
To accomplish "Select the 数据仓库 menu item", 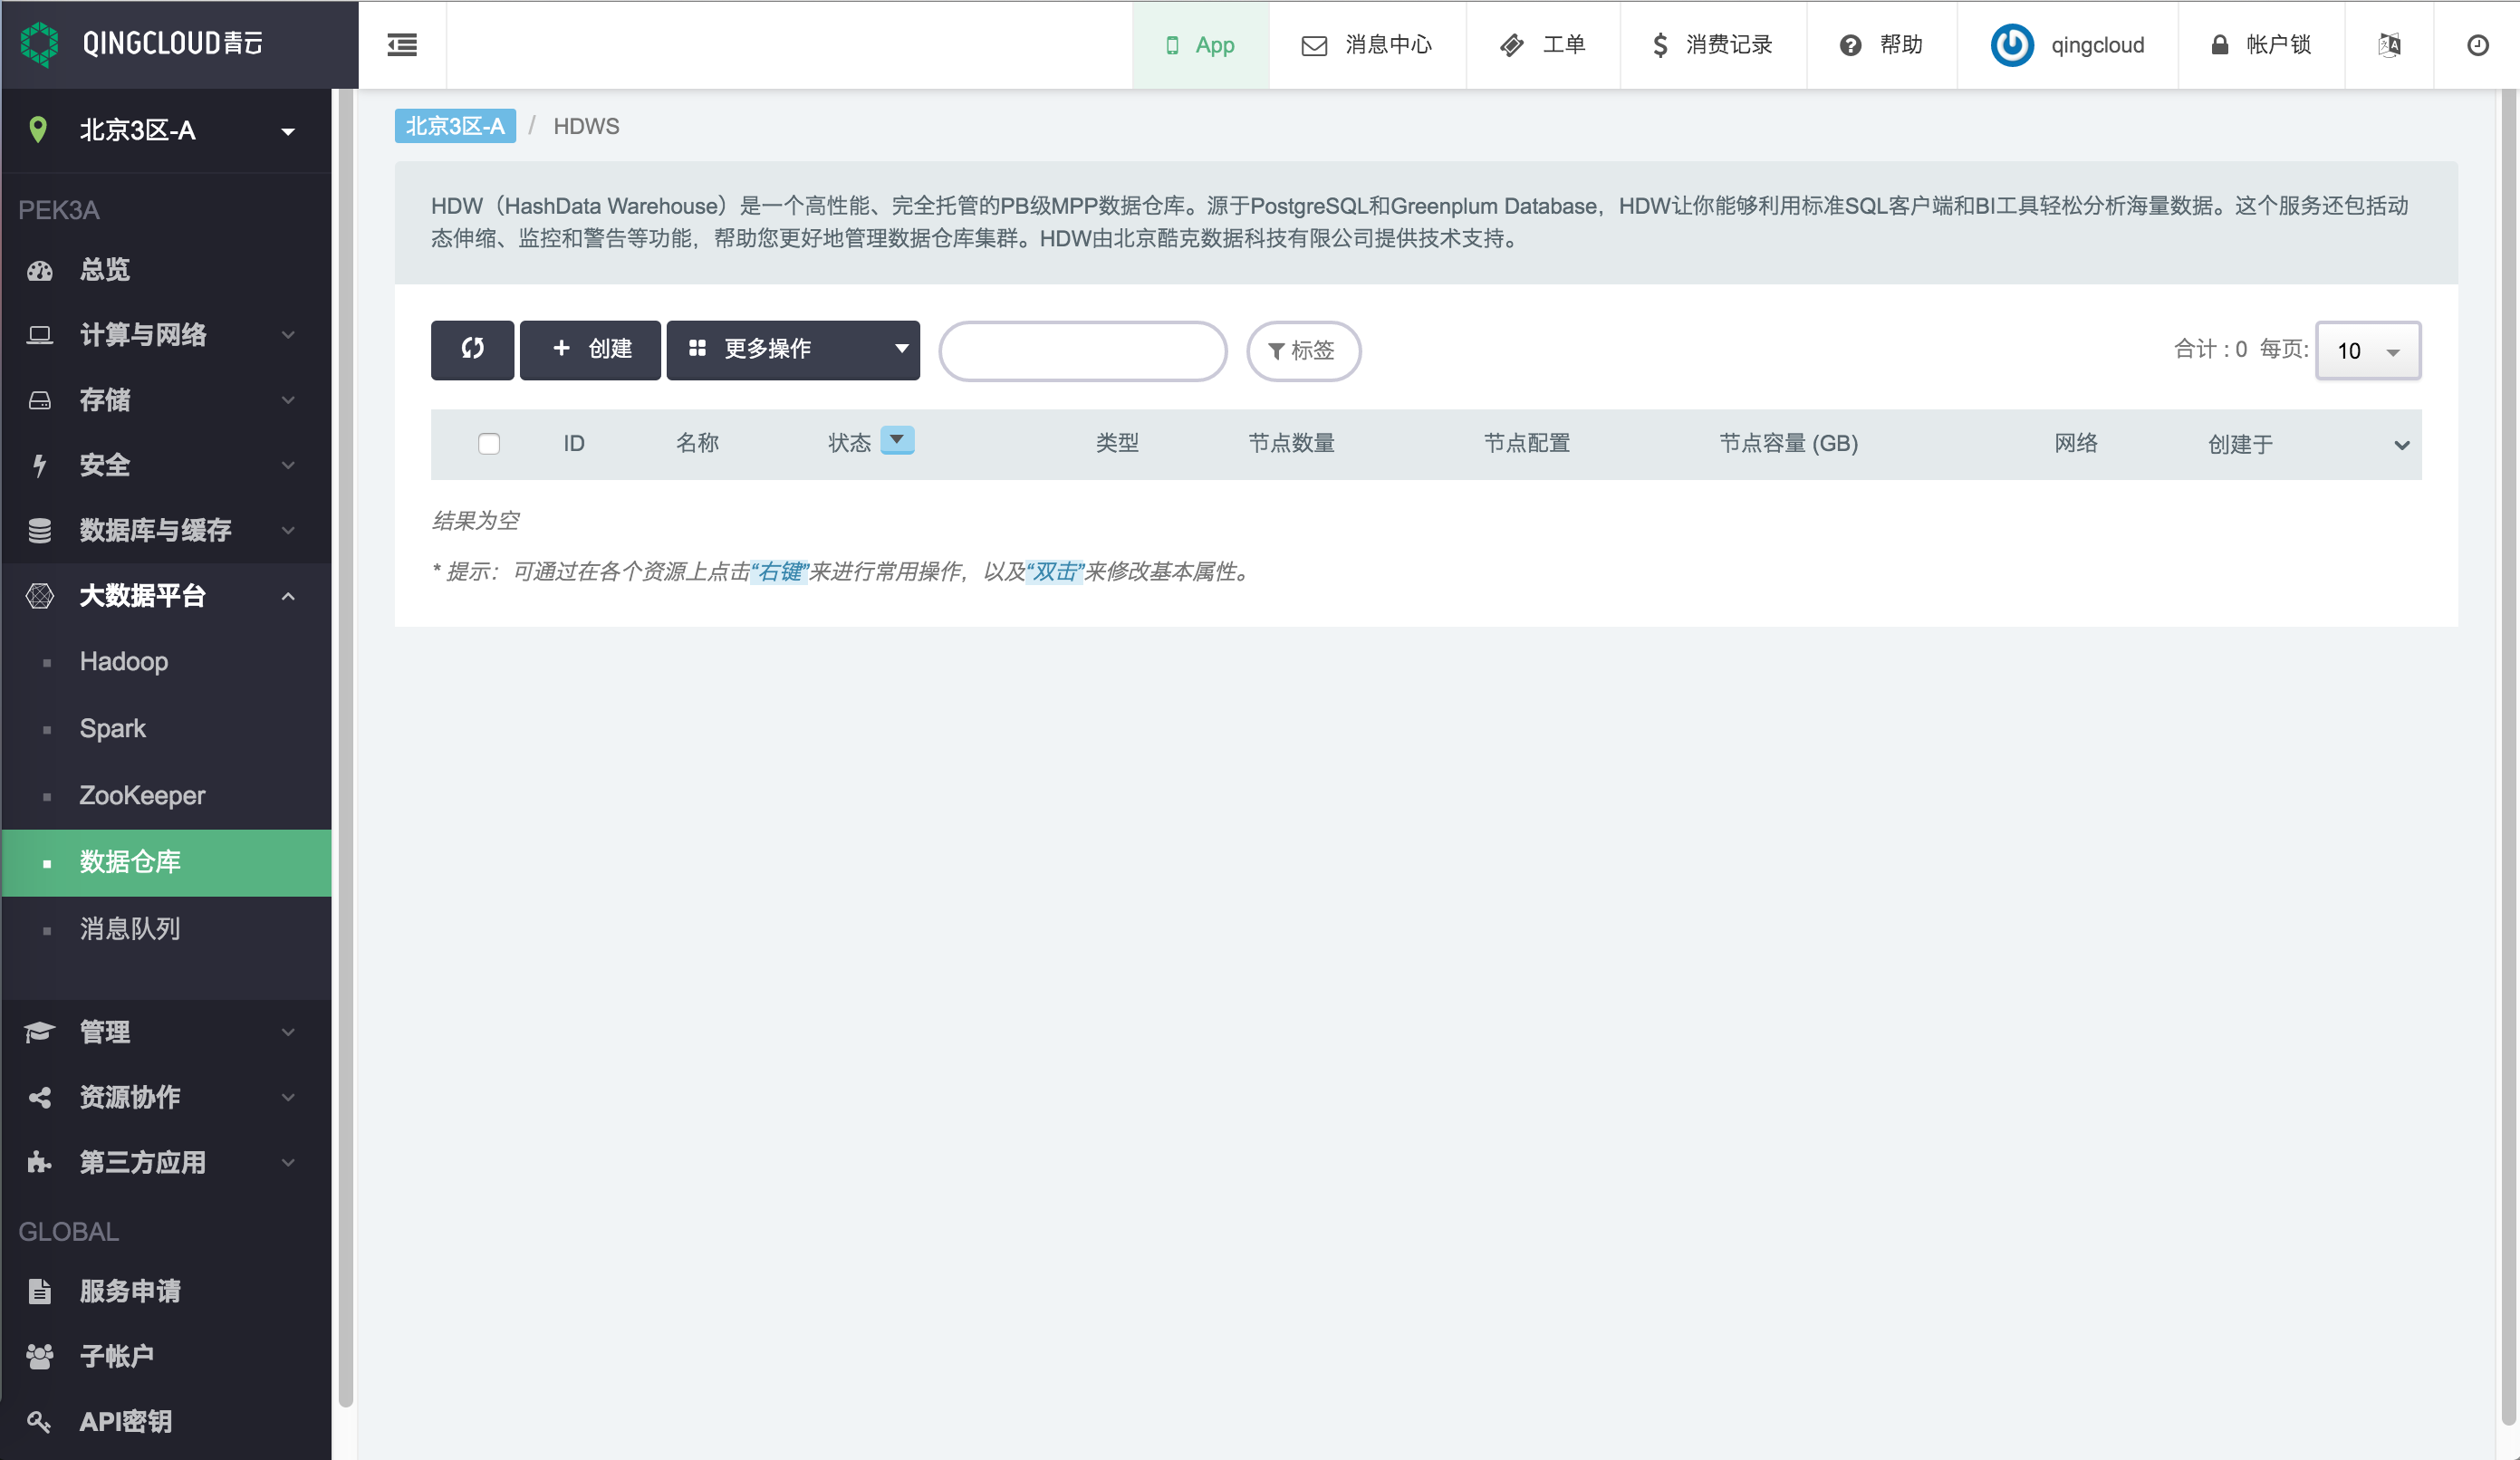I will click(x=166, y=863).
